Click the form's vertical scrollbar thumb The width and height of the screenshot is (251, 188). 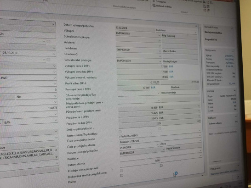coord(201,64)
